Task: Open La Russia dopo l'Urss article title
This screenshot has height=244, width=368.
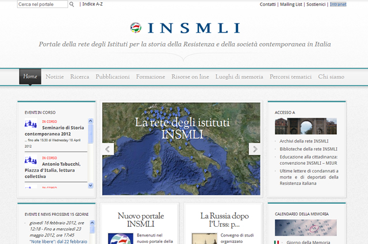Action: [224, 220]
